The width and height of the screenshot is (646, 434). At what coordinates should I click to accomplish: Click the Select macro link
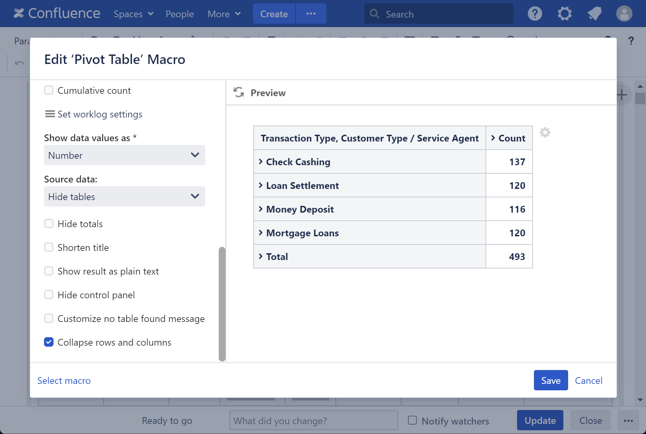point(64,381)
